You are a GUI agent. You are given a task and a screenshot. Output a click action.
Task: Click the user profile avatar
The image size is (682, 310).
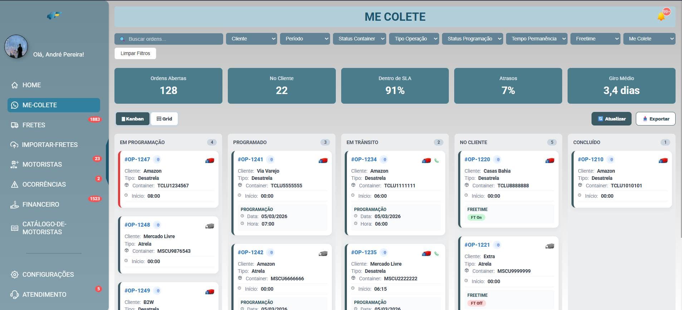click(x=16, y=46)
